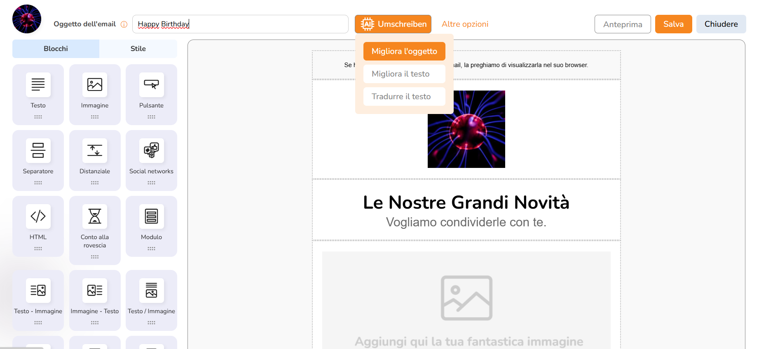
Task: Select the Distanziale spacer icon
Action: pos(95,151)
